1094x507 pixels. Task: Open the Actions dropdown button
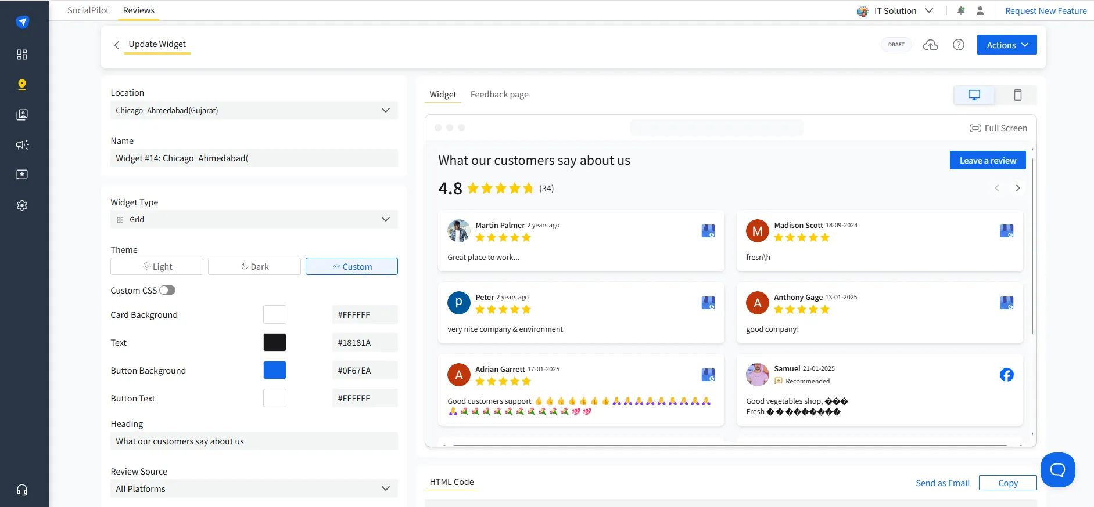[1007, 45]
